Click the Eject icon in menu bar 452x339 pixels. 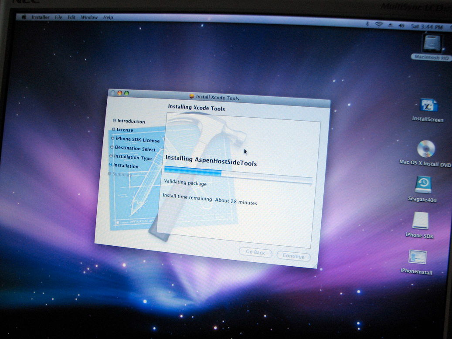coord(390,25)
